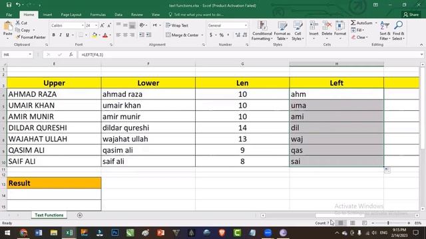Click the Align Left icon

coord(118,35)
